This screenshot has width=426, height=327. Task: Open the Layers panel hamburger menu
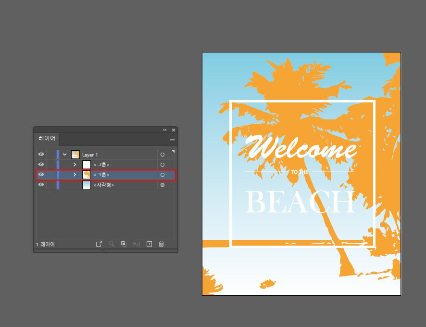[172, 140]
